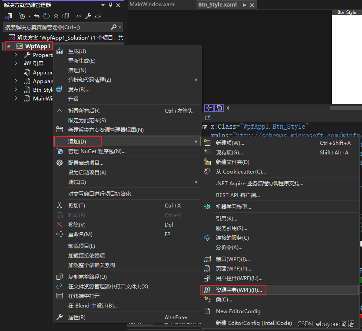This screenshot has height=331, width=362.
Task: Select the WpfApp1_Solution solution node
Action: [66, 37]
